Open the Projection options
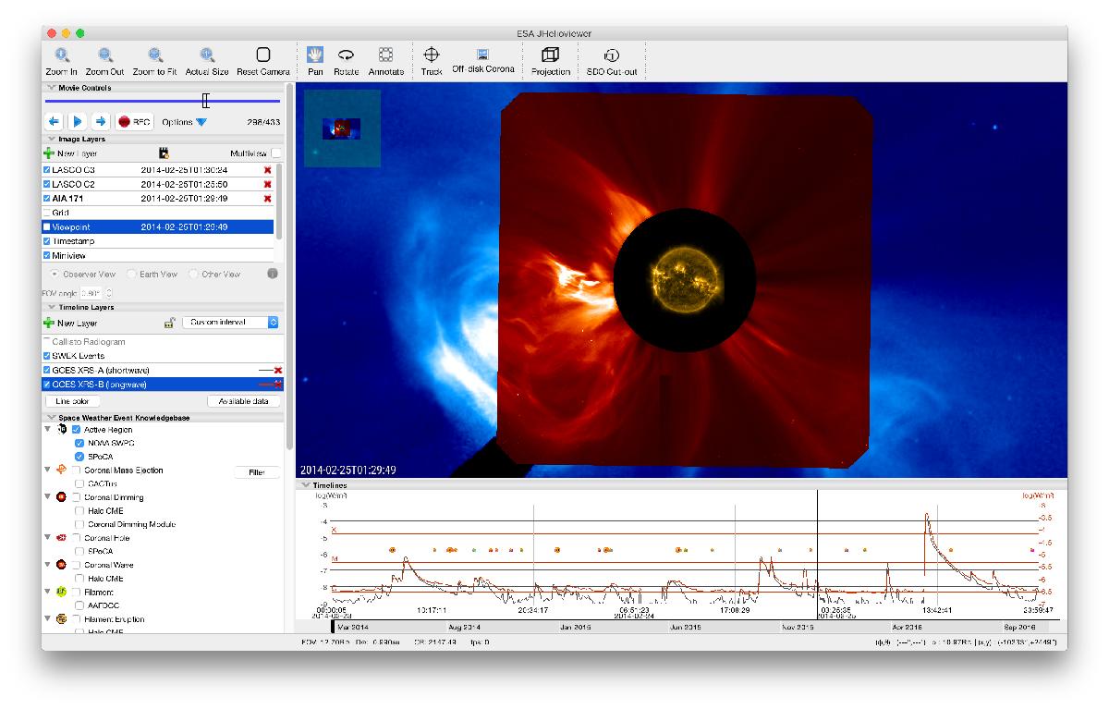Screen dimensions: 1109x709 [x=550, y=56]
